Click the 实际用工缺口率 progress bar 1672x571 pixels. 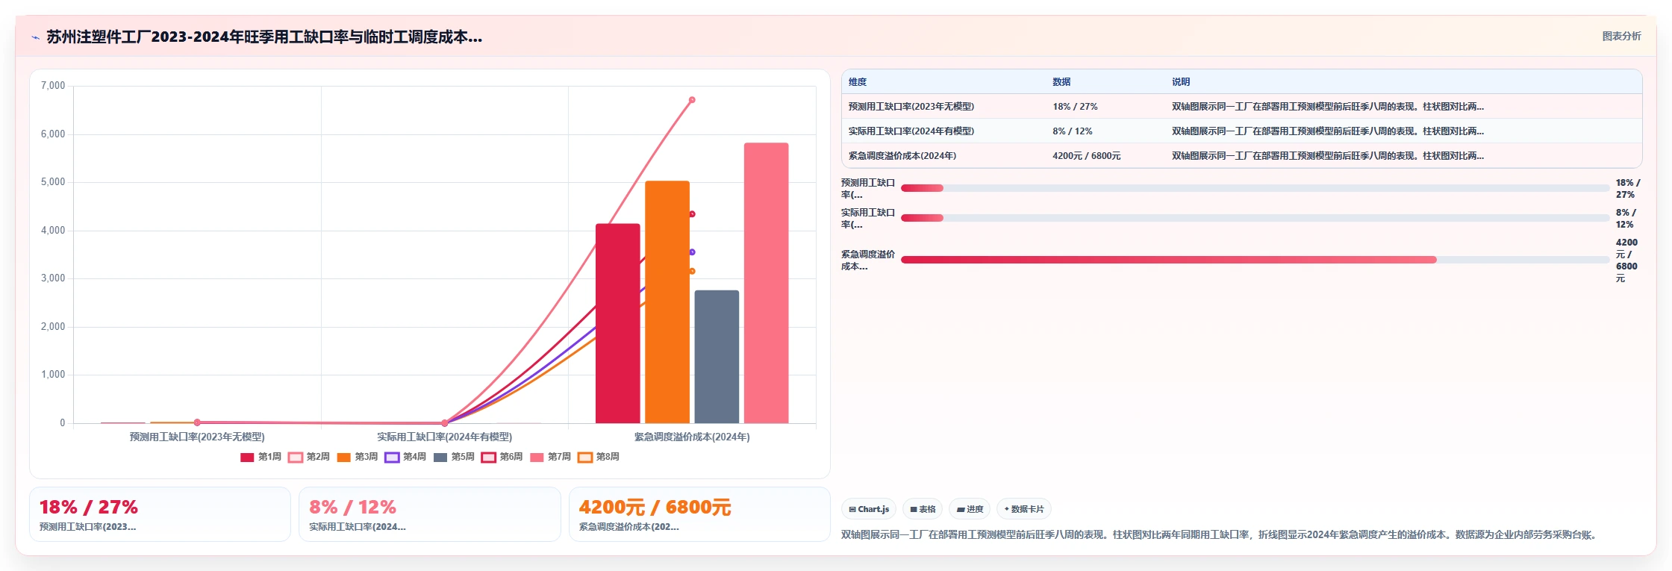[1255, 218]
